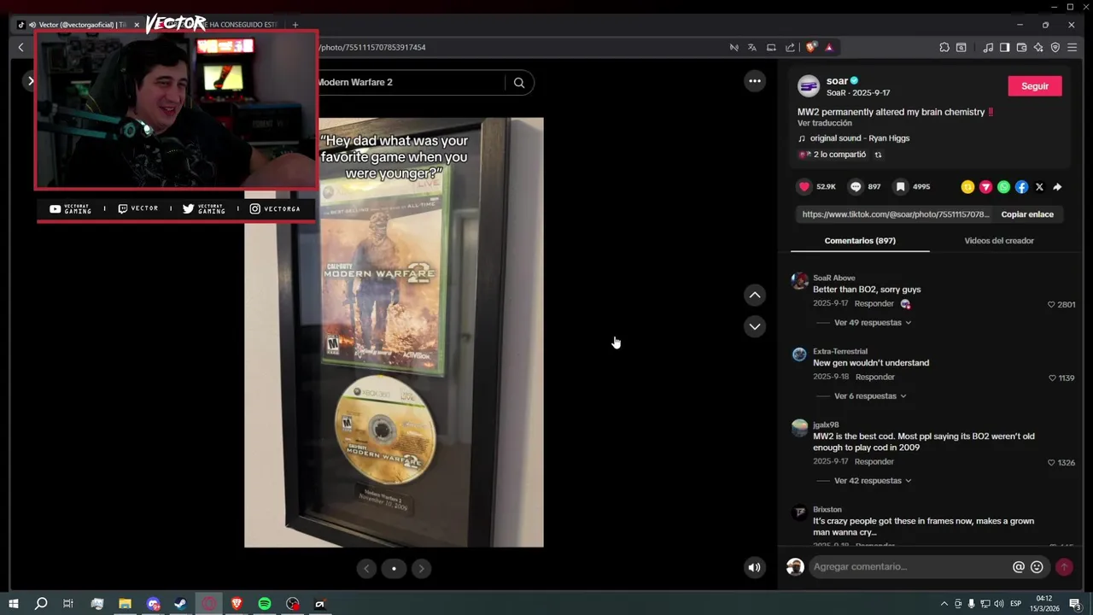This screenshot has width=1093, height=615.
Task: Open soar profile name link
Action: click(x=837, y=81)
